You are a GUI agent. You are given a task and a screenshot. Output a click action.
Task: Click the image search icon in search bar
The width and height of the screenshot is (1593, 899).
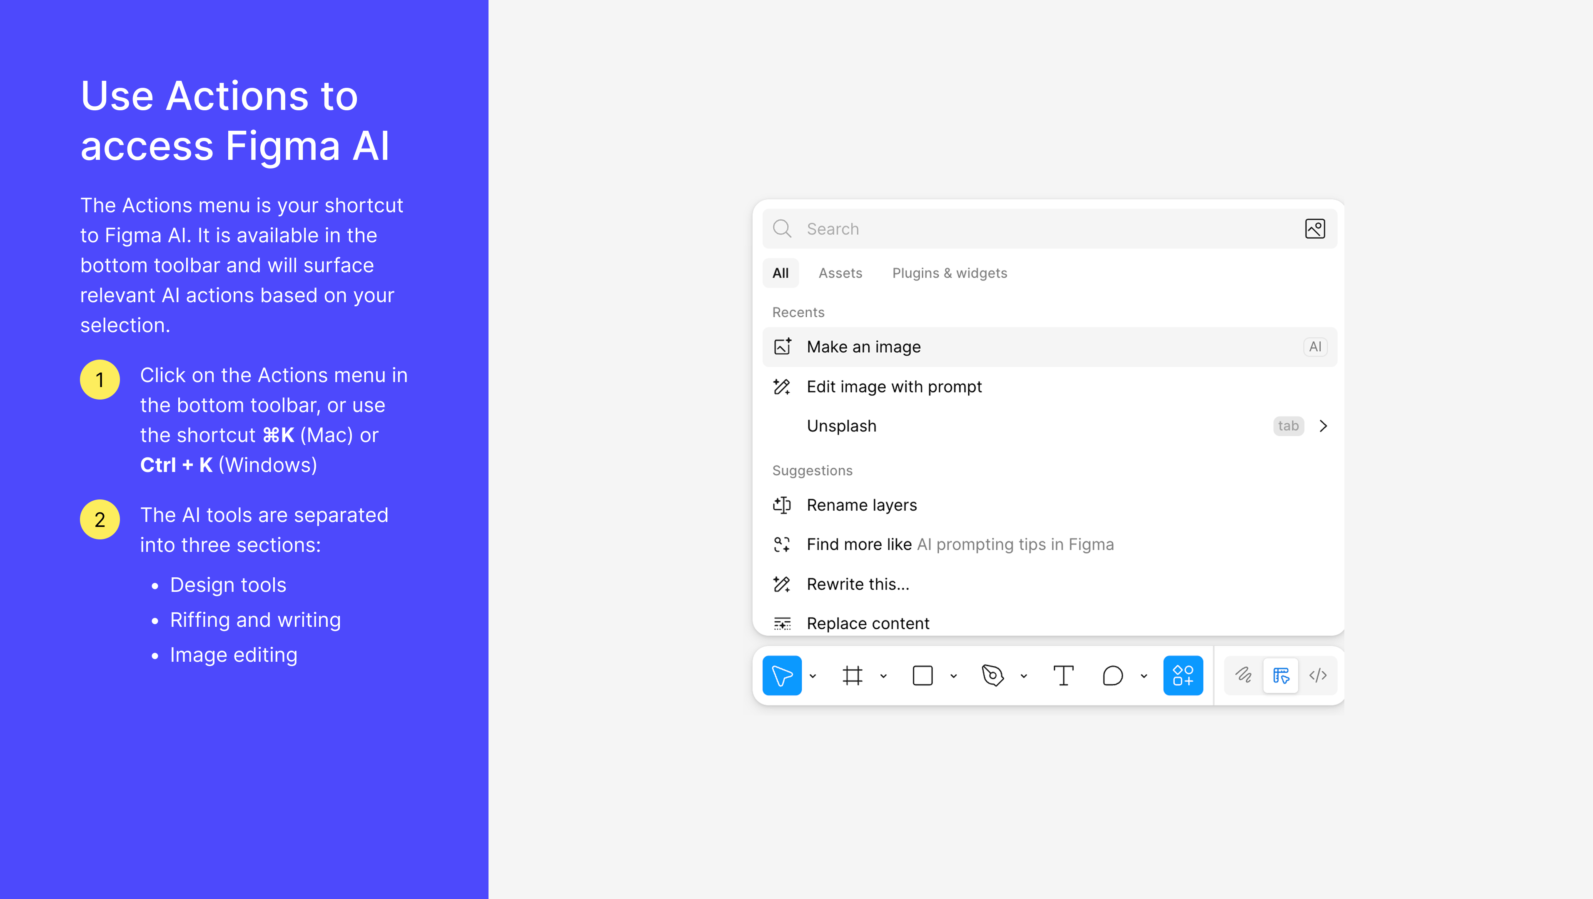click(1315, 228)
